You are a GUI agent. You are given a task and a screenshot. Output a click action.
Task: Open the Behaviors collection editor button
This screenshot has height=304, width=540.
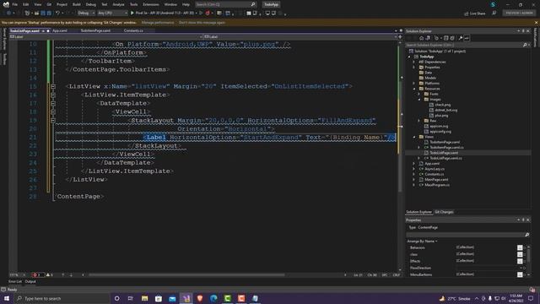point(520,247)
